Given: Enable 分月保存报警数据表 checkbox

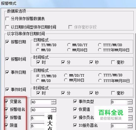Looking at the screenshot, I should pyautogui.click(x=7, y=19).
